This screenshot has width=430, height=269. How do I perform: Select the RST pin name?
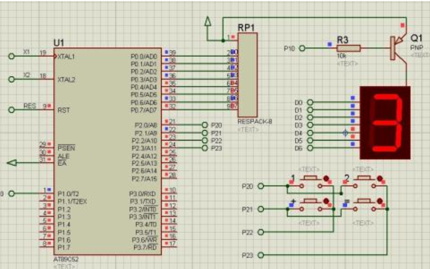pos(63,110)
